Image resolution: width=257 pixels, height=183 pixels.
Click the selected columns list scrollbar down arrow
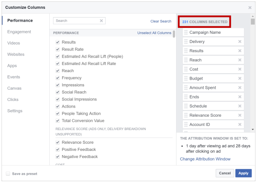253,130
